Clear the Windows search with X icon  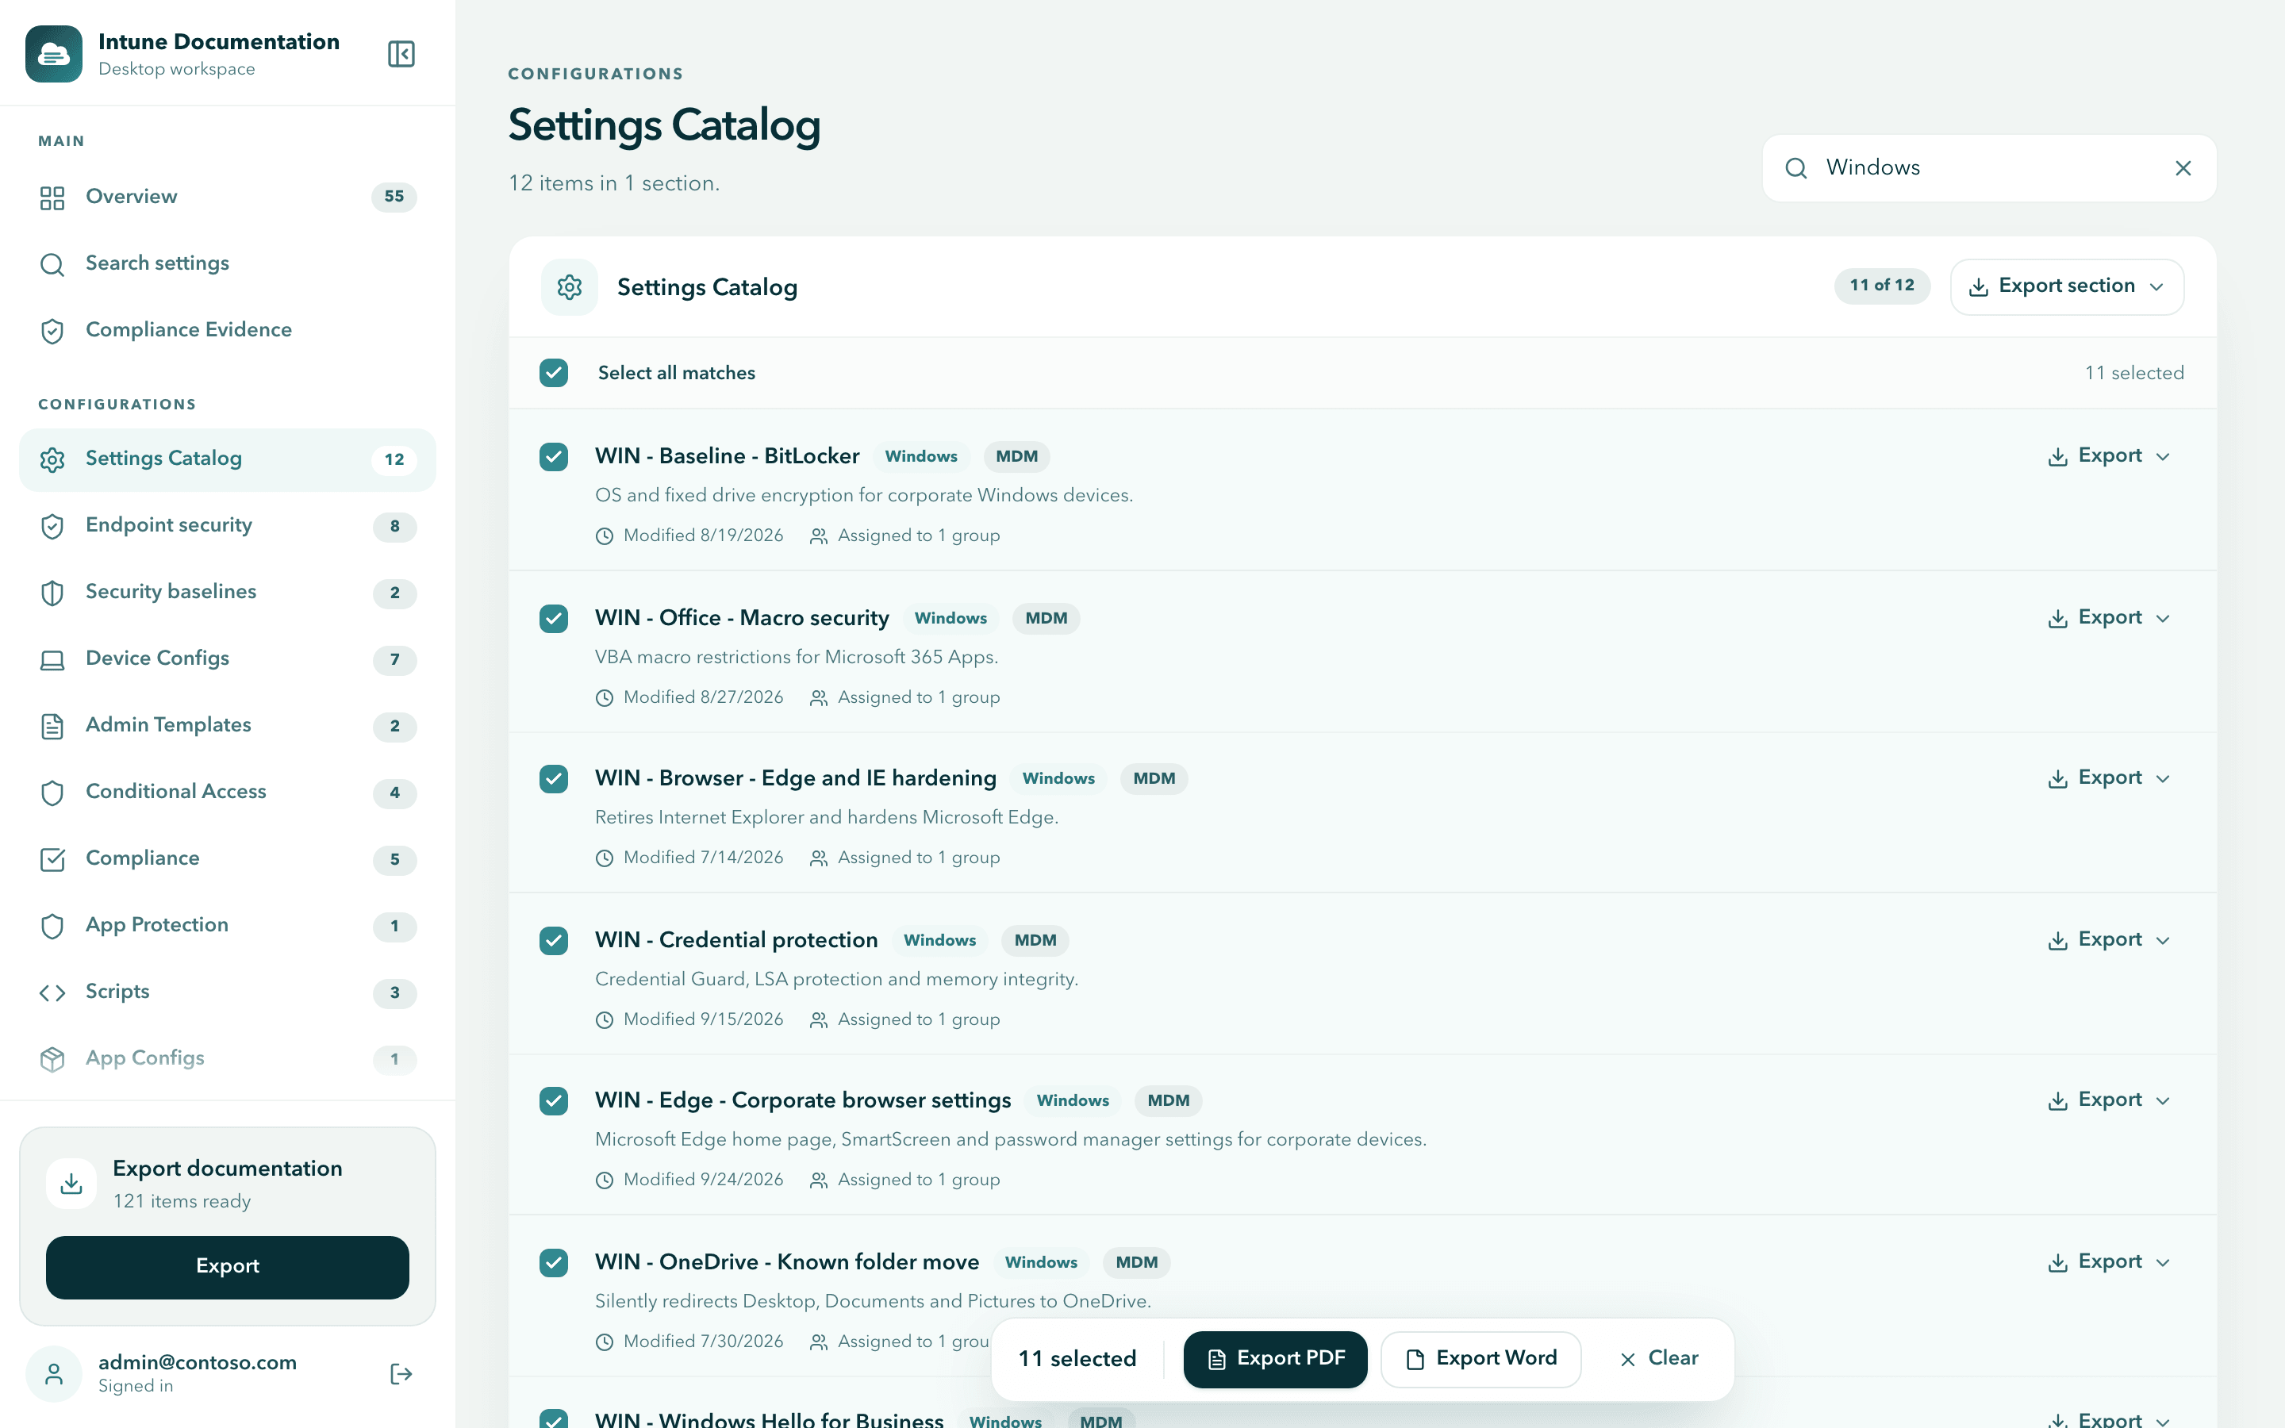[x=2183, y=168]
